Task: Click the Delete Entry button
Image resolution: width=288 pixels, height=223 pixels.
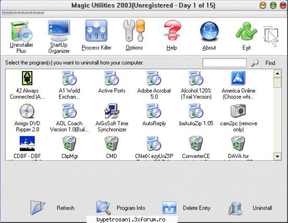Action: 186,208
